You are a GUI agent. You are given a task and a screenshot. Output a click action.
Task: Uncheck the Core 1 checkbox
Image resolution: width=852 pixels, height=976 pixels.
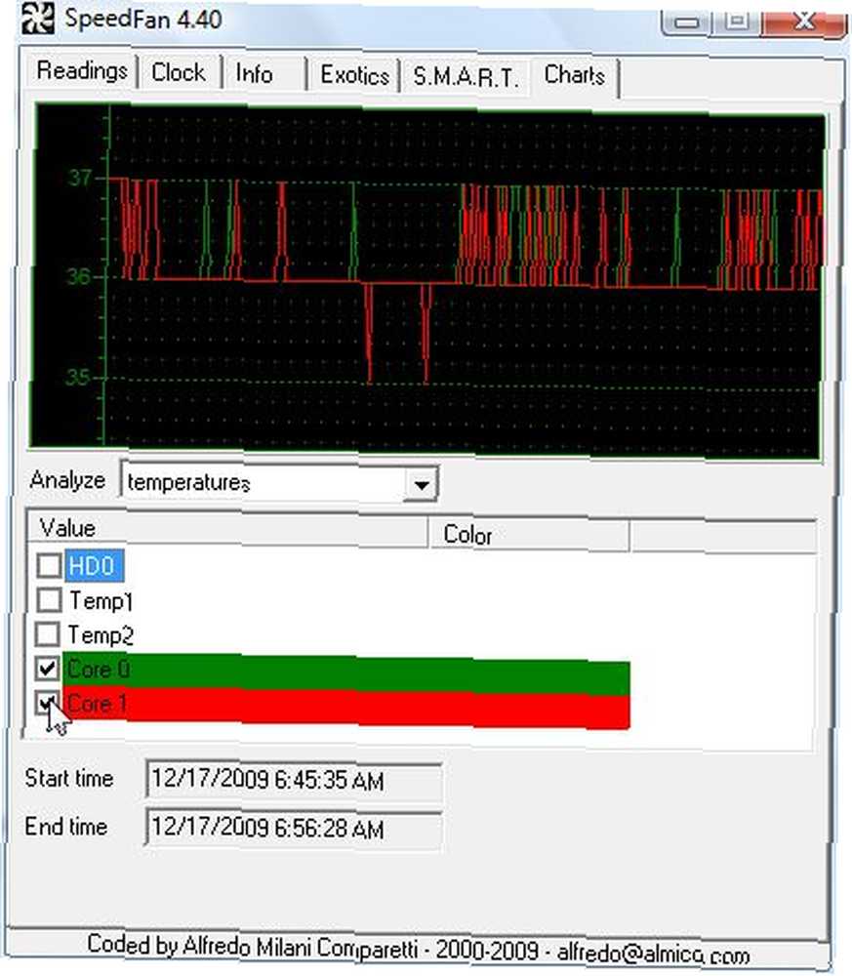[x=47, y=703]
